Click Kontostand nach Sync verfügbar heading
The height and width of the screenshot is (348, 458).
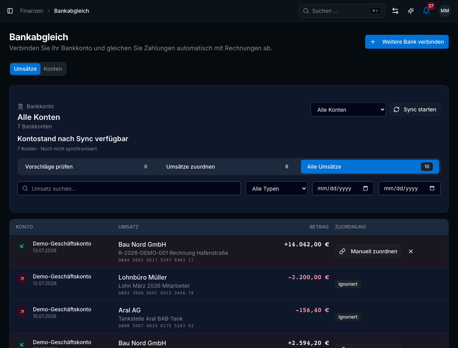coord(73,139)
